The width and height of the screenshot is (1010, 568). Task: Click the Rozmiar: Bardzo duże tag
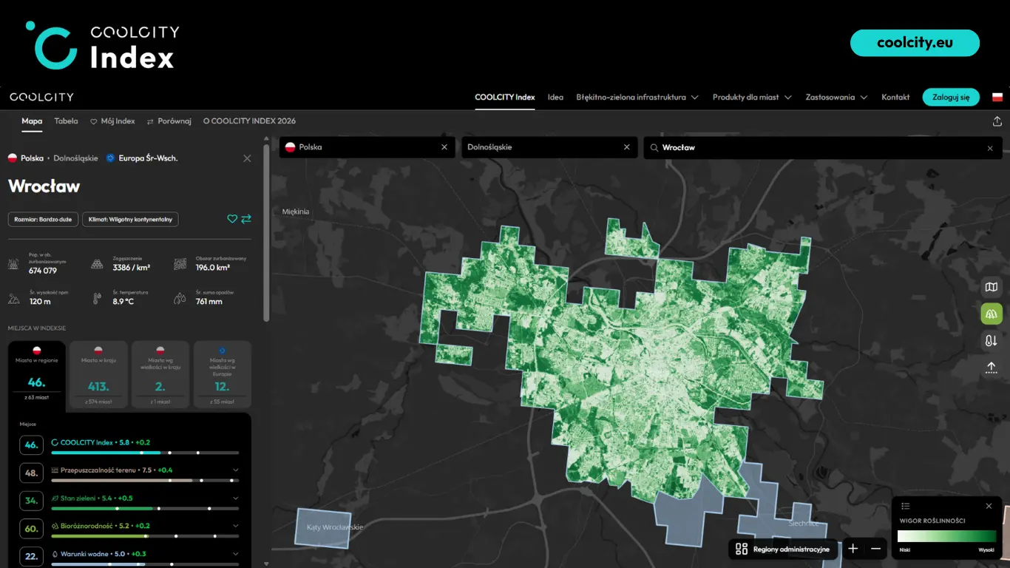[43, 220]
